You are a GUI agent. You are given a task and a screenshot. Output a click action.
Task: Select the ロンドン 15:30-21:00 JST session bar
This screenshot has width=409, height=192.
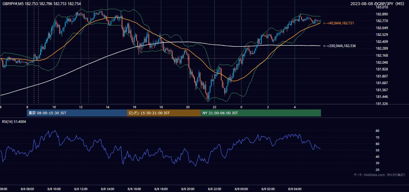164,113
